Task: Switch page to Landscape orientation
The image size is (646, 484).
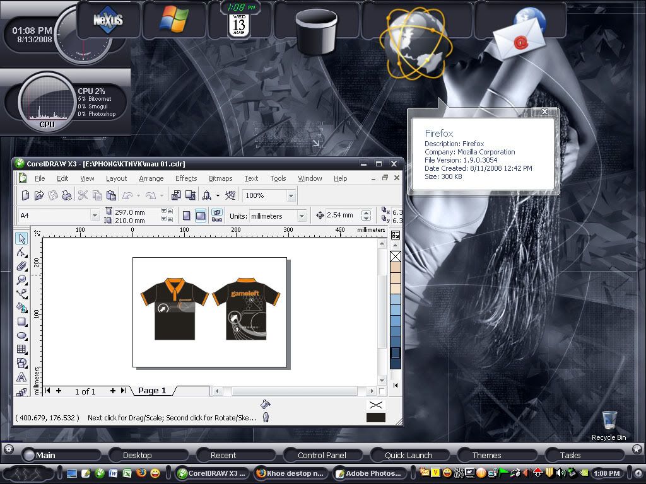Action: pos(200,216)
